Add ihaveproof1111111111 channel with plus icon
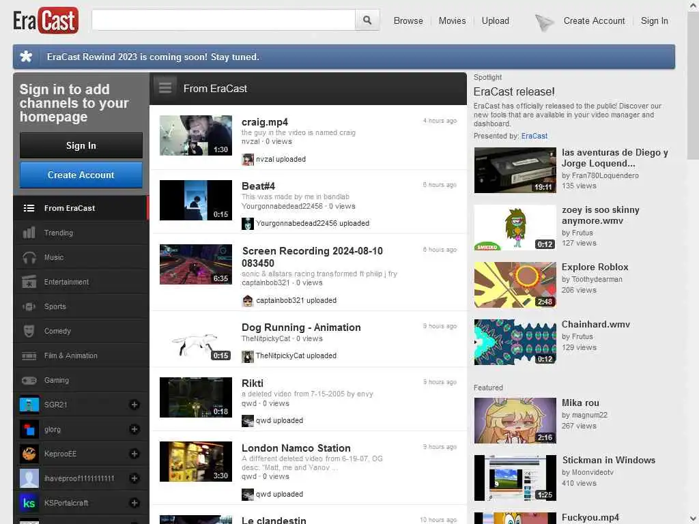 134,478
